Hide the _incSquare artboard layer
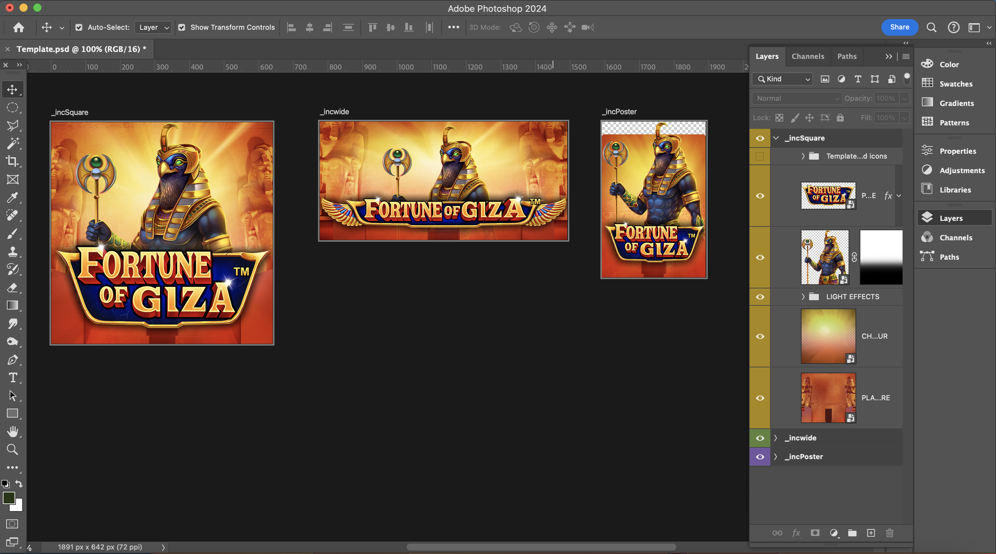 coord(760,138)
